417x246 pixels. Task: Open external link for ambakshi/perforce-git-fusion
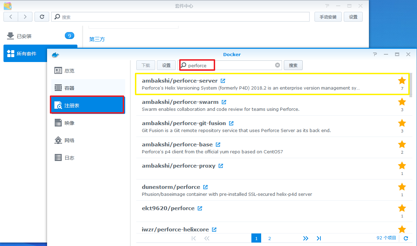click(x=232, y=123)
